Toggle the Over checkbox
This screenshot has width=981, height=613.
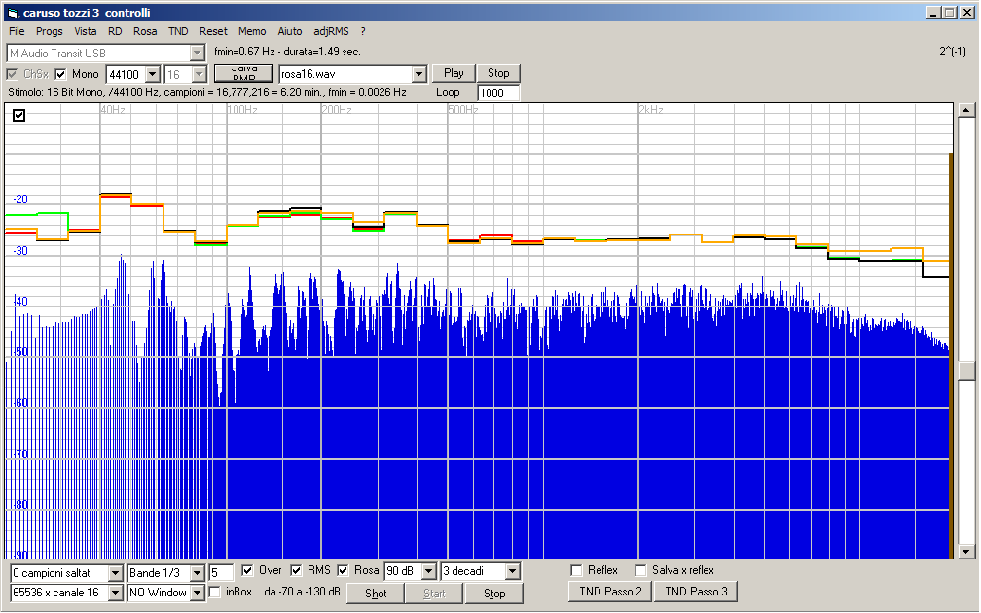point(247,570)
